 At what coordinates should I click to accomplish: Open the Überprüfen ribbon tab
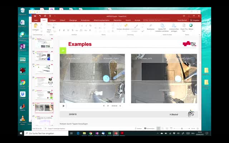pos(118,20)
